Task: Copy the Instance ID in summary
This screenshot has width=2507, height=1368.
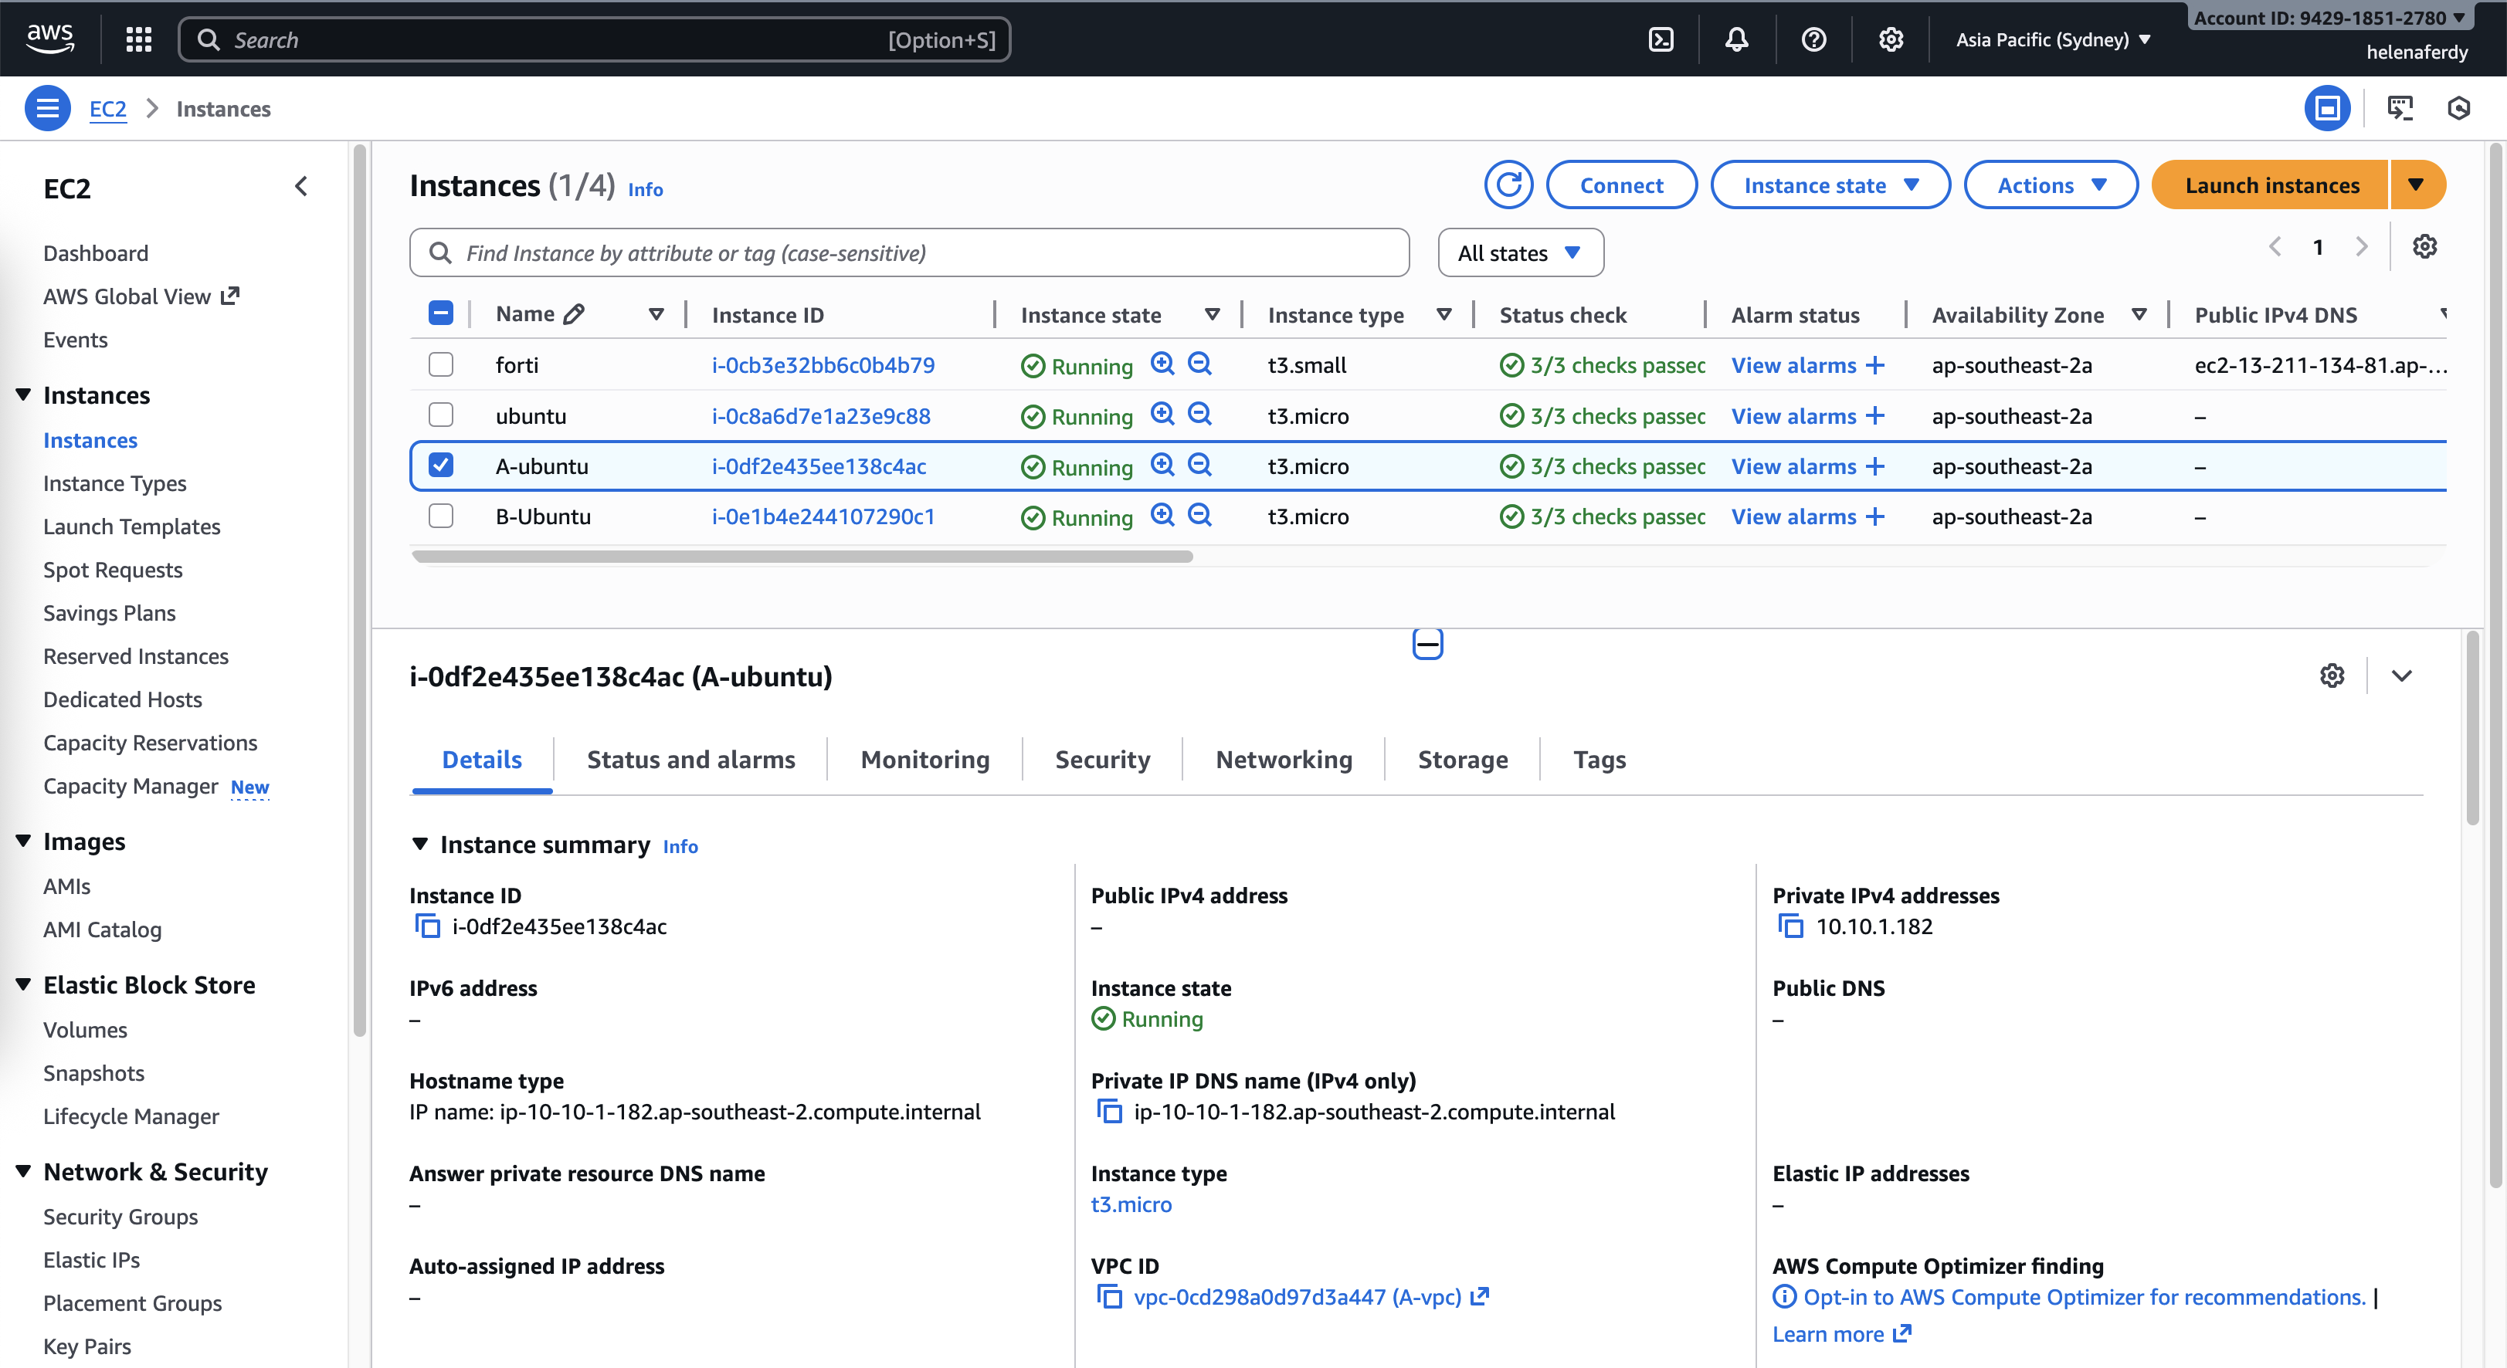Action: [428, 926]
